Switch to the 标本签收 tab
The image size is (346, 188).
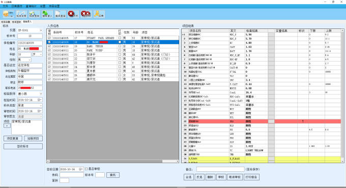16,22
